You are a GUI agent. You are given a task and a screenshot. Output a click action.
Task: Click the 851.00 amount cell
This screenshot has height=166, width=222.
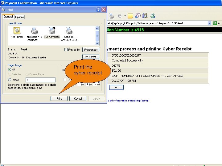coord(116,71)
